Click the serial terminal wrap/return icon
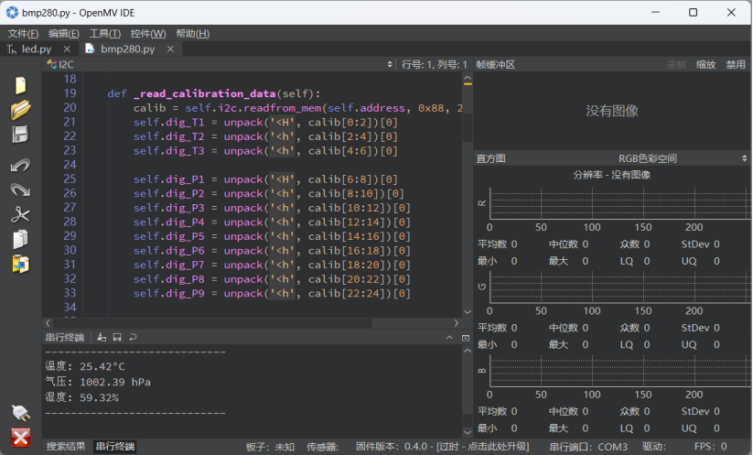This screenshot has width=753, height=455. (133, 337)
